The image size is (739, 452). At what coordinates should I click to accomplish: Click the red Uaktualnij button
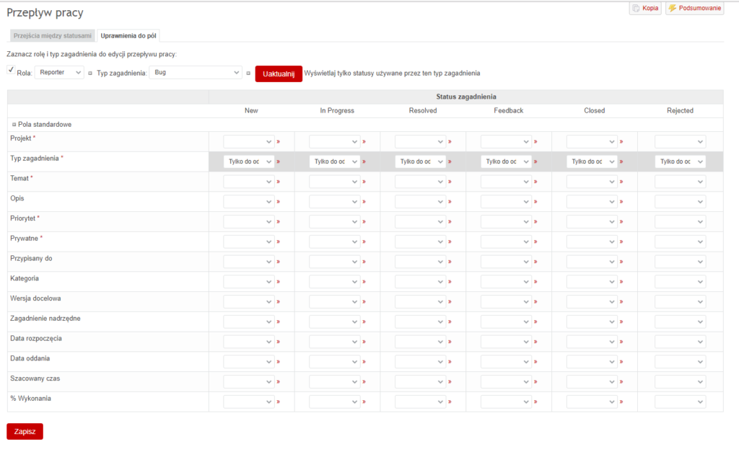coord(279,74)
